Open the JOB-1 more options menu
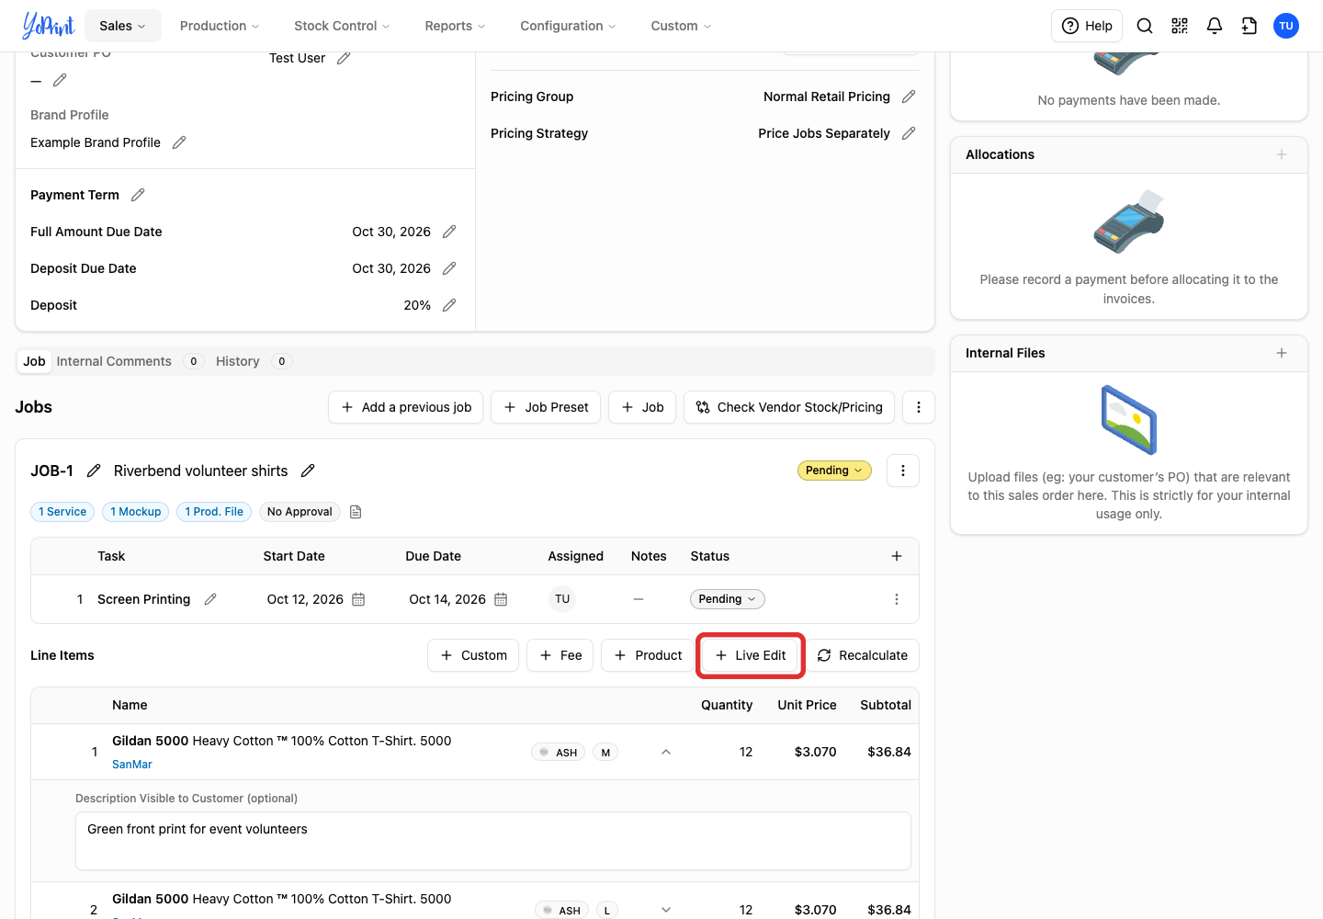 point(903,471)
